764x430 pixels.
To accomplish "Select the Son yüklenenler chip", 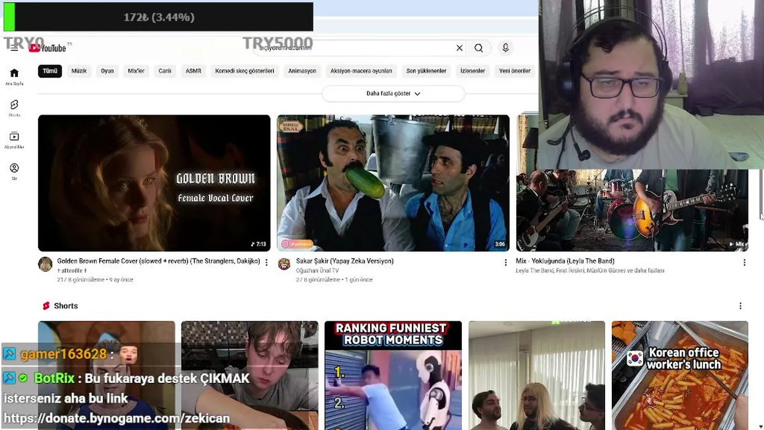I will pos(426,71).
